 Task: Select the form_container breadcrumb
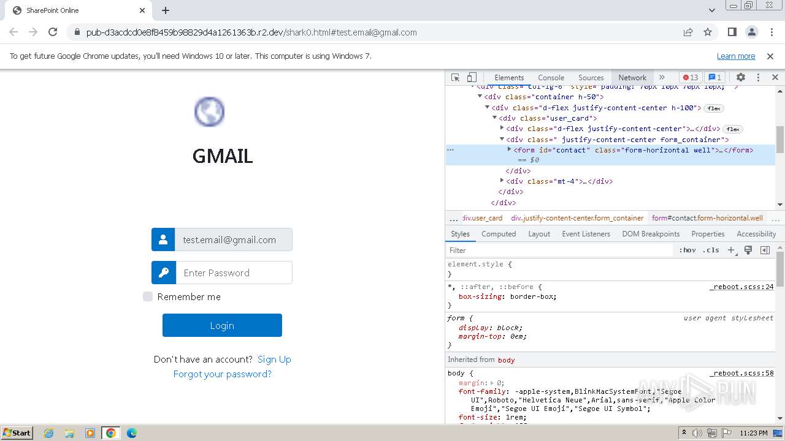[577, 218]
